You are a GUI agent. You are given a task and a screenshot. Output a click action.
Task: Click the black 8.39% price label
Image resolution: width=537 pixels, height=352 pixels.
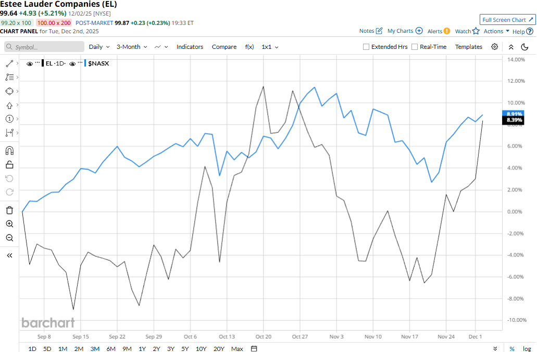513,120
